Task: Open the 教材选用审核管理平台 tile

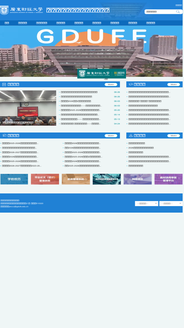Action: coord(168,179)
